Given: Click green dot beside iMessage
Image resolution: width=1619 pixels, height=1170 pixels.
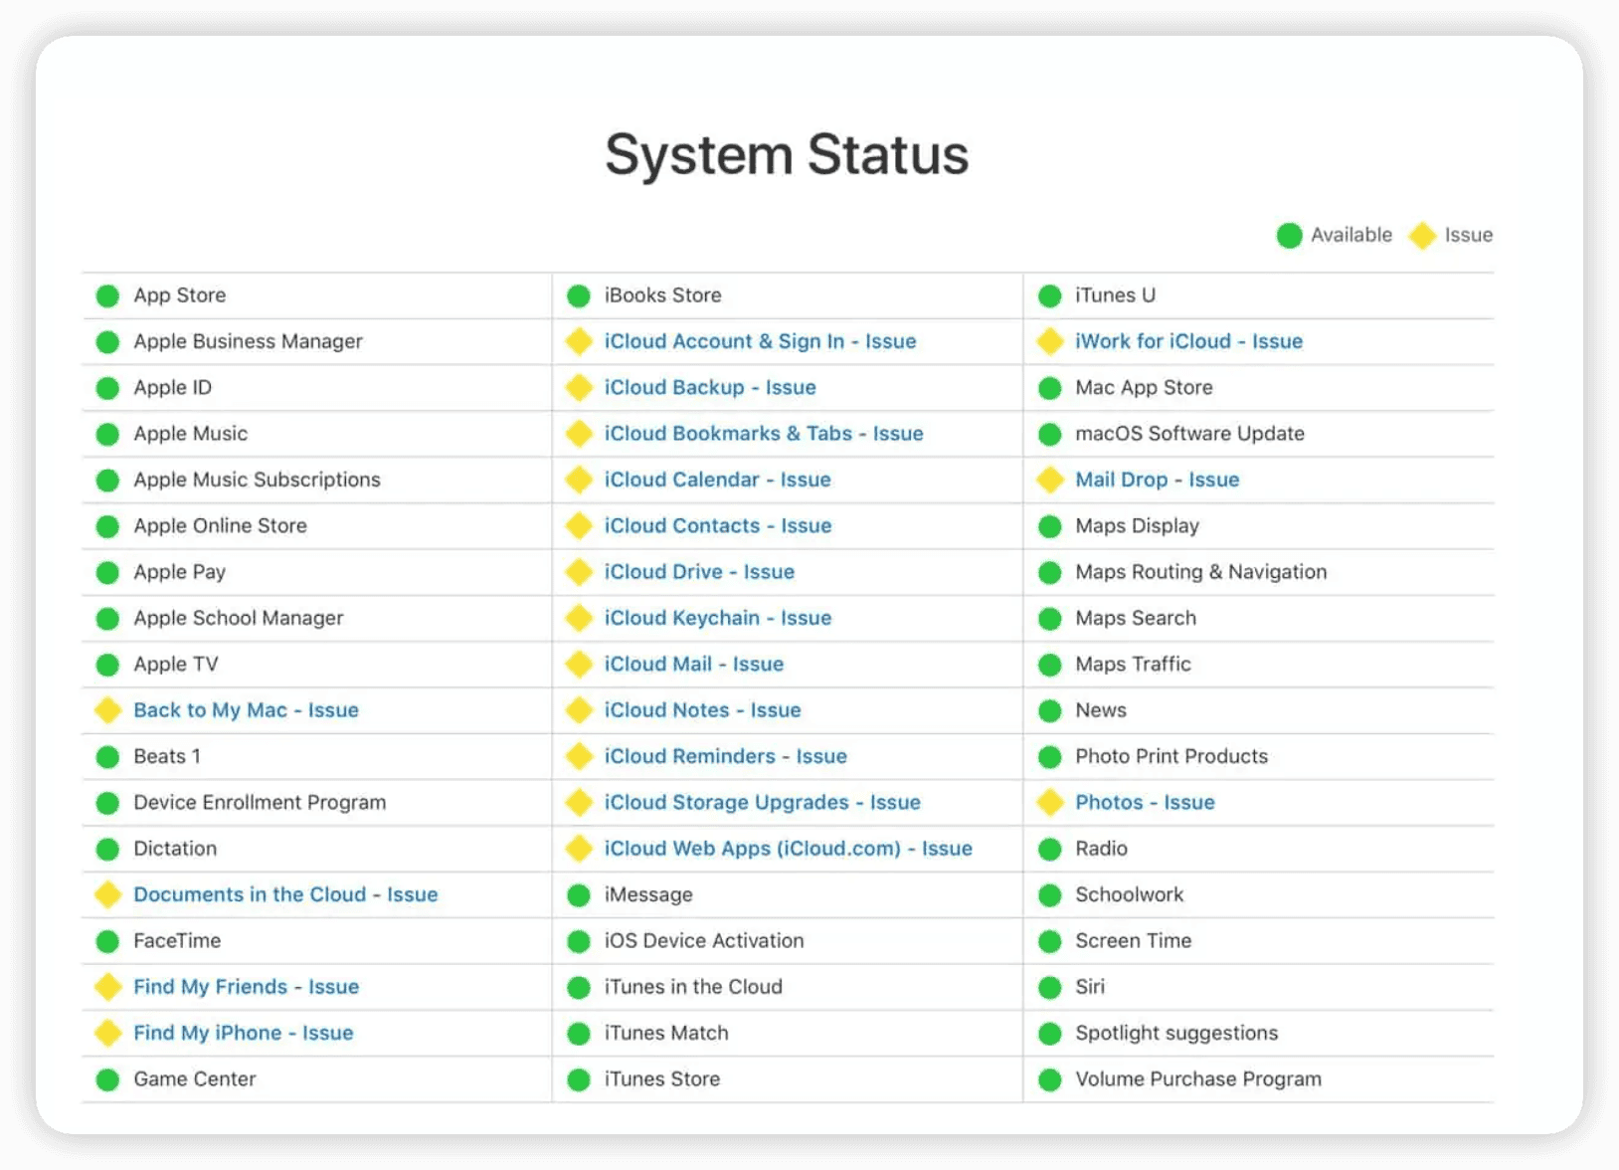Looking at the screenshot, I should (x=579, y=895).
